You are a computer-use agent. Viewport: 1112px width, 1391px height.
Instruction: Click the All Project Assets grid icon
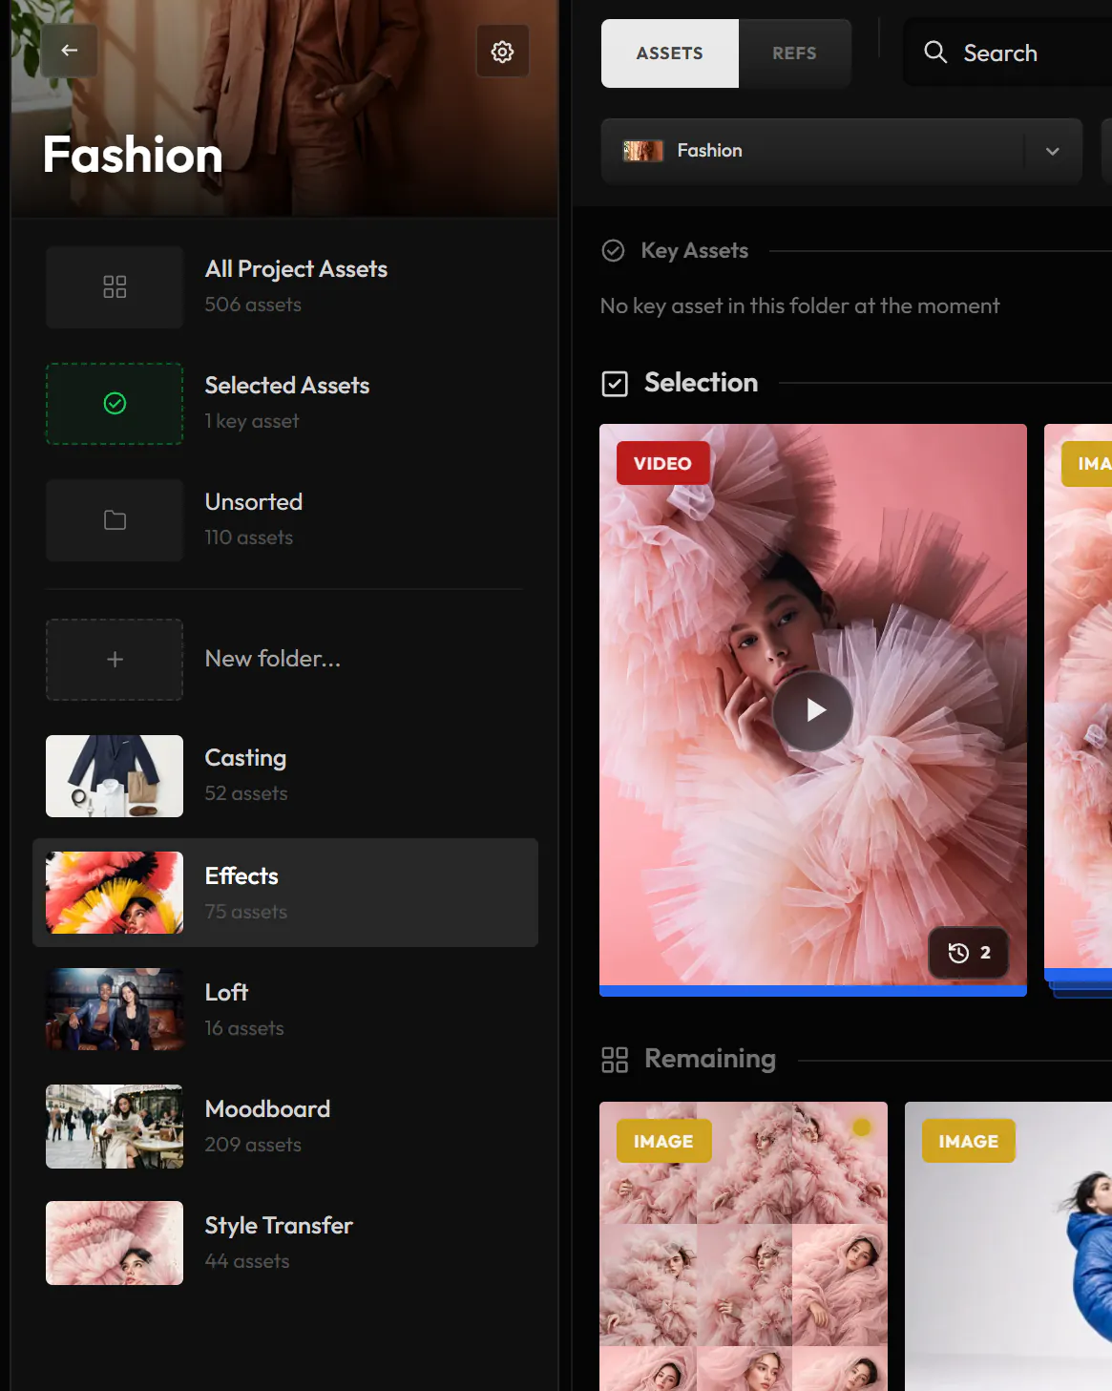coord(115,287)
